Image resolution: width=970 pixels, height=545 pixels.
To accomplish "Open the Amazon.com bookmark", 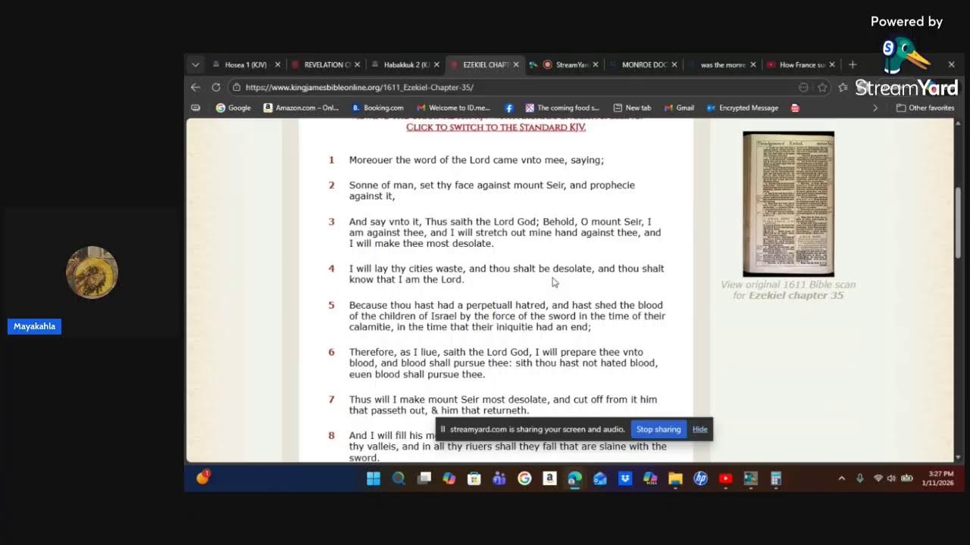I will tap(301, 107).
